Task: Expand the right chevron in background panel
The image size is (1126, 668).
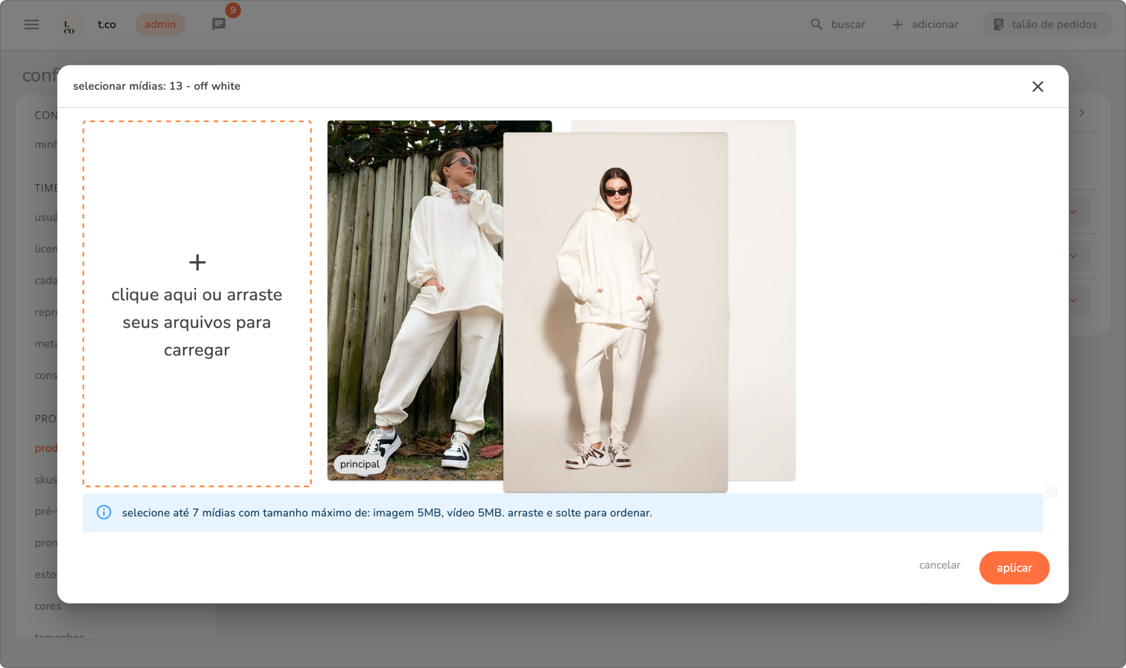Action: coord(1082,113)
